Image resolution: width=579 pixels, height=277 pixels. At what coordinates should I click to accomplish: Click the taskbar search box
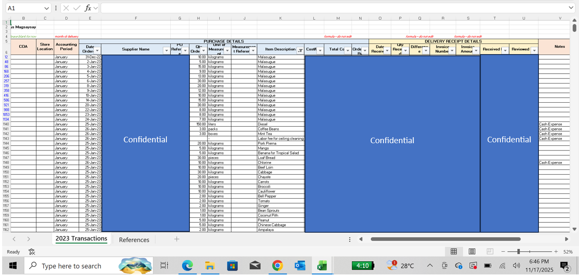(88, 266)
